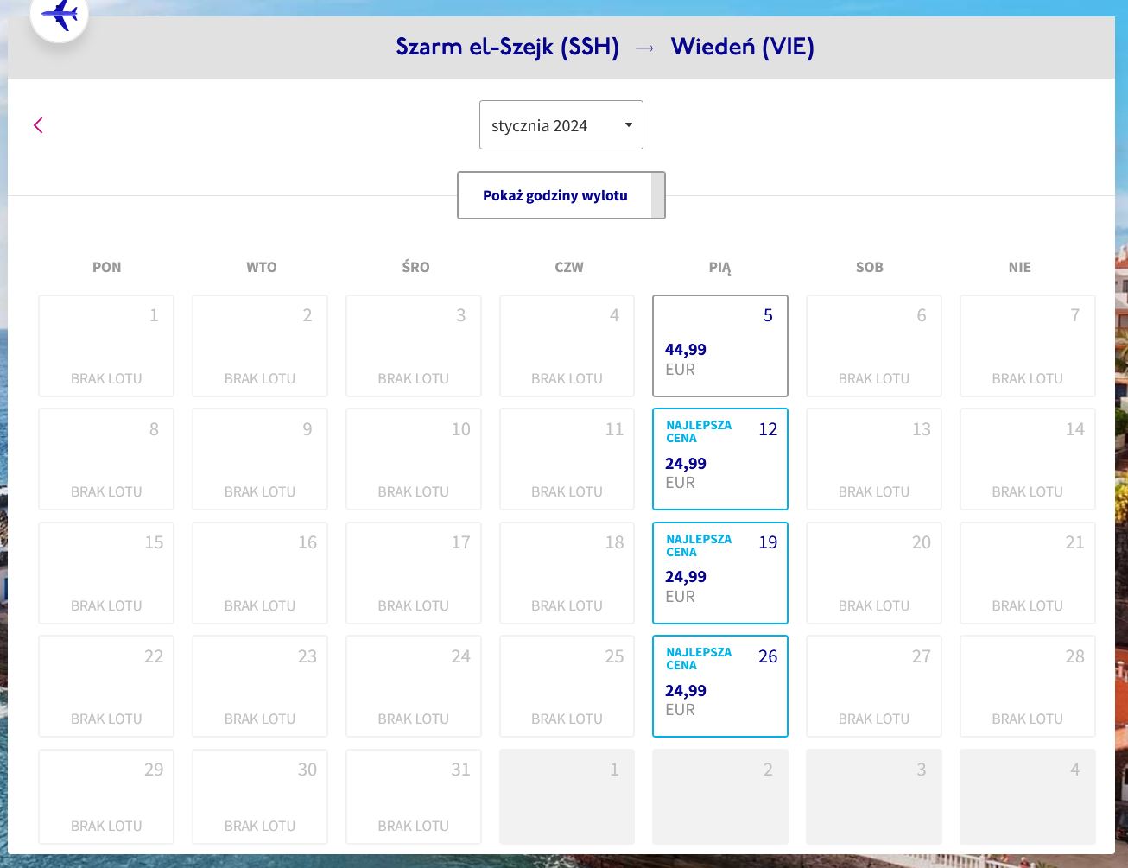
Task: Click greyed February 1 Thursday cell
Action: click(x=567, y=796)
